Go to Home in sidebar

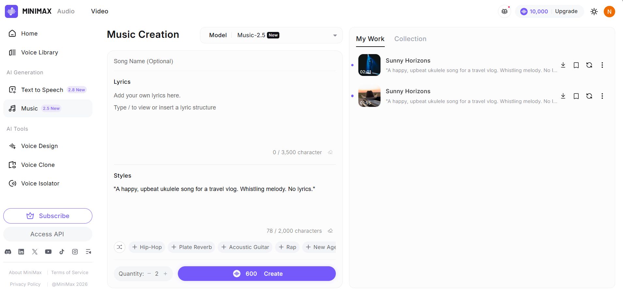point(48,34)
